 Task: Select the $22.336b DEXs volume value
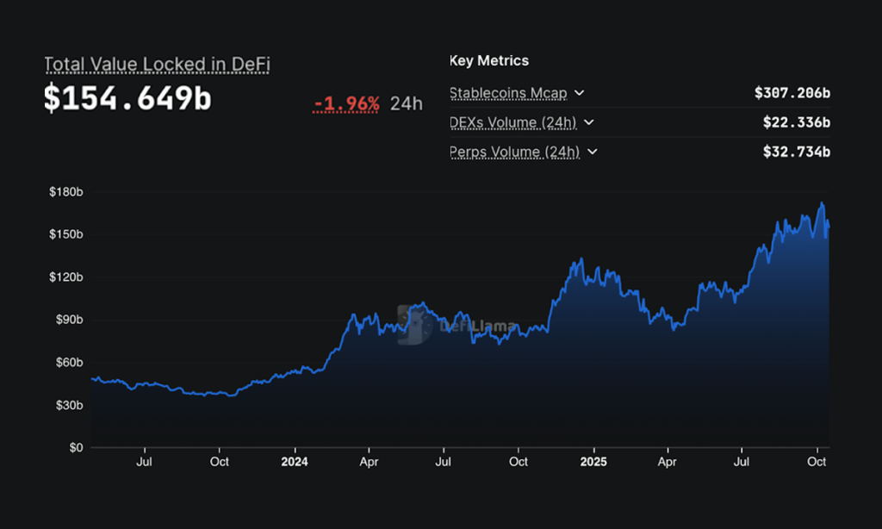pyautogui.click(x=797, y=122)
